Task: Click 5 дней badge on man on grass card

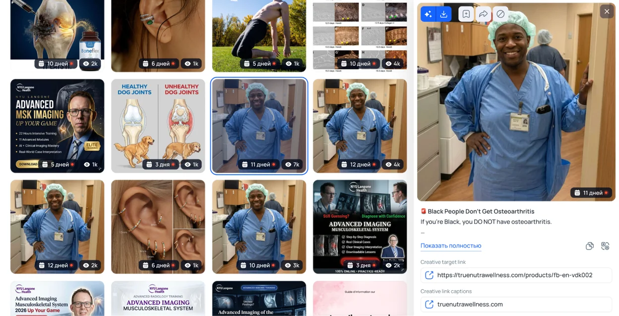Action: 260,63
